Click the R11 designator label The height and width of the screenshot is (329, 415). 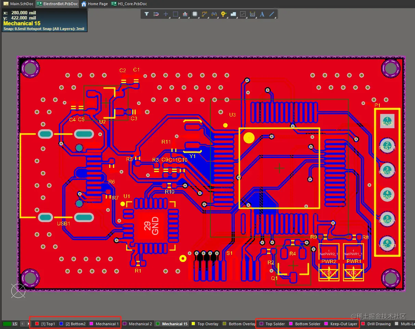tap(166, 142)
